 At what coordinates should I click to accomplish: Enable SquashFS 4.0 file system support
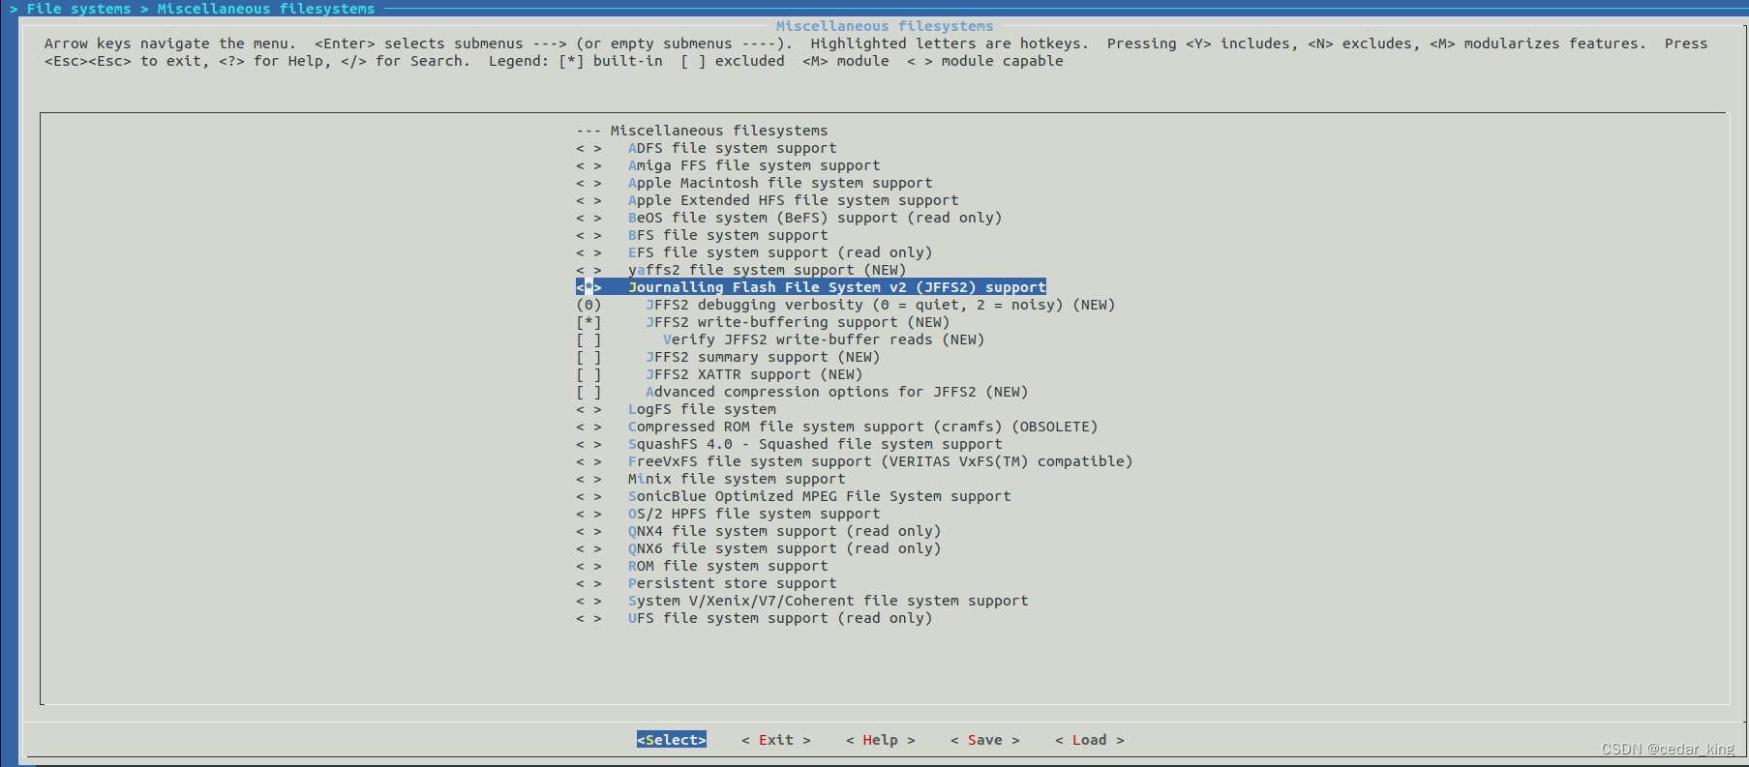tap(789, 444)
